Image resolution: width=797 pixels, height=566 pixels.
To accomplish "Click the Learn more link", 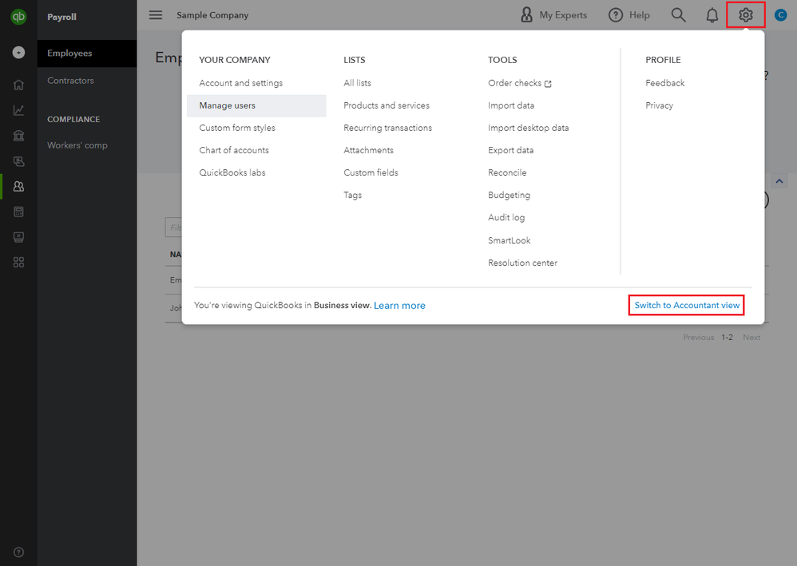I will (x=399, y=306).
